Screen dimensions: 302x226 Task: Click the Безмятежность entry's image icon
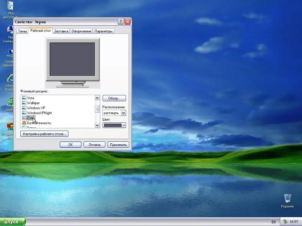[x=24, y=123]
